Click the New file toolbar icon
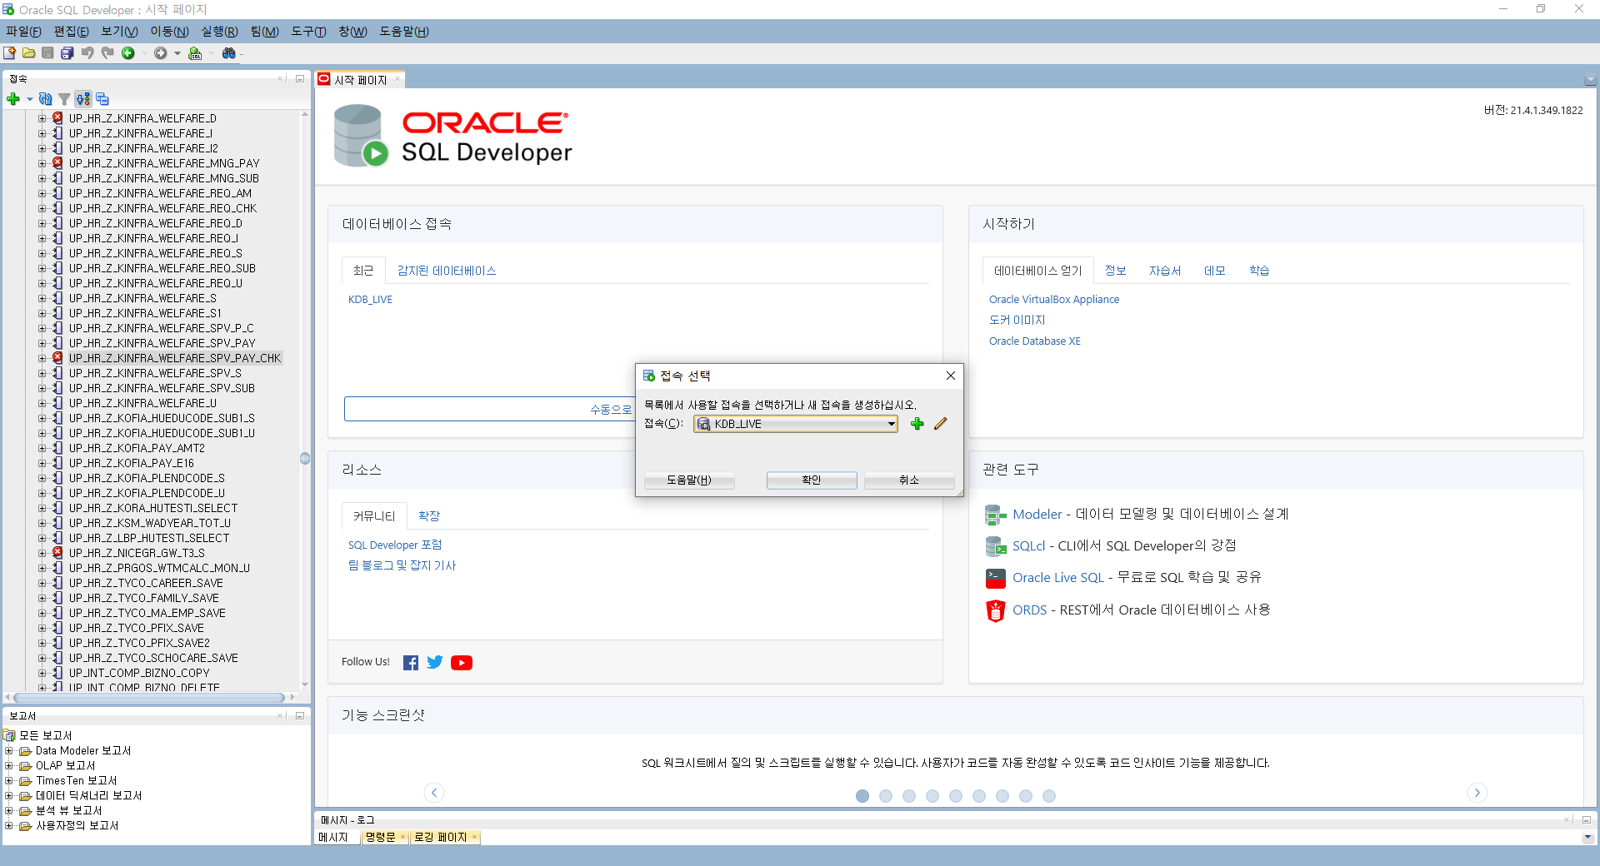The image size is (1600, 866). tap(10, 53)
